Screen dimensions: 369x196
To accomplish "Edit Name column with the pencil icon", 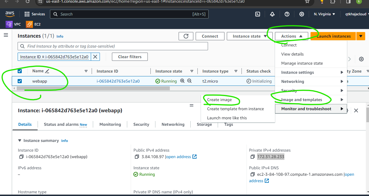I will pos(47,71).
